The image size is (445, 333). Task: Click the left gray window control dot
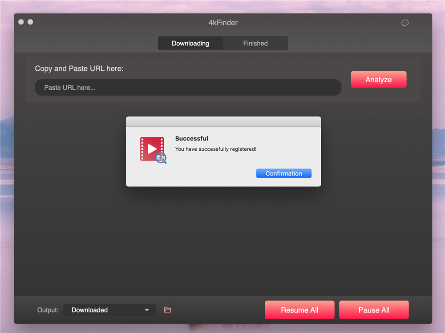[x=21, y=22]
